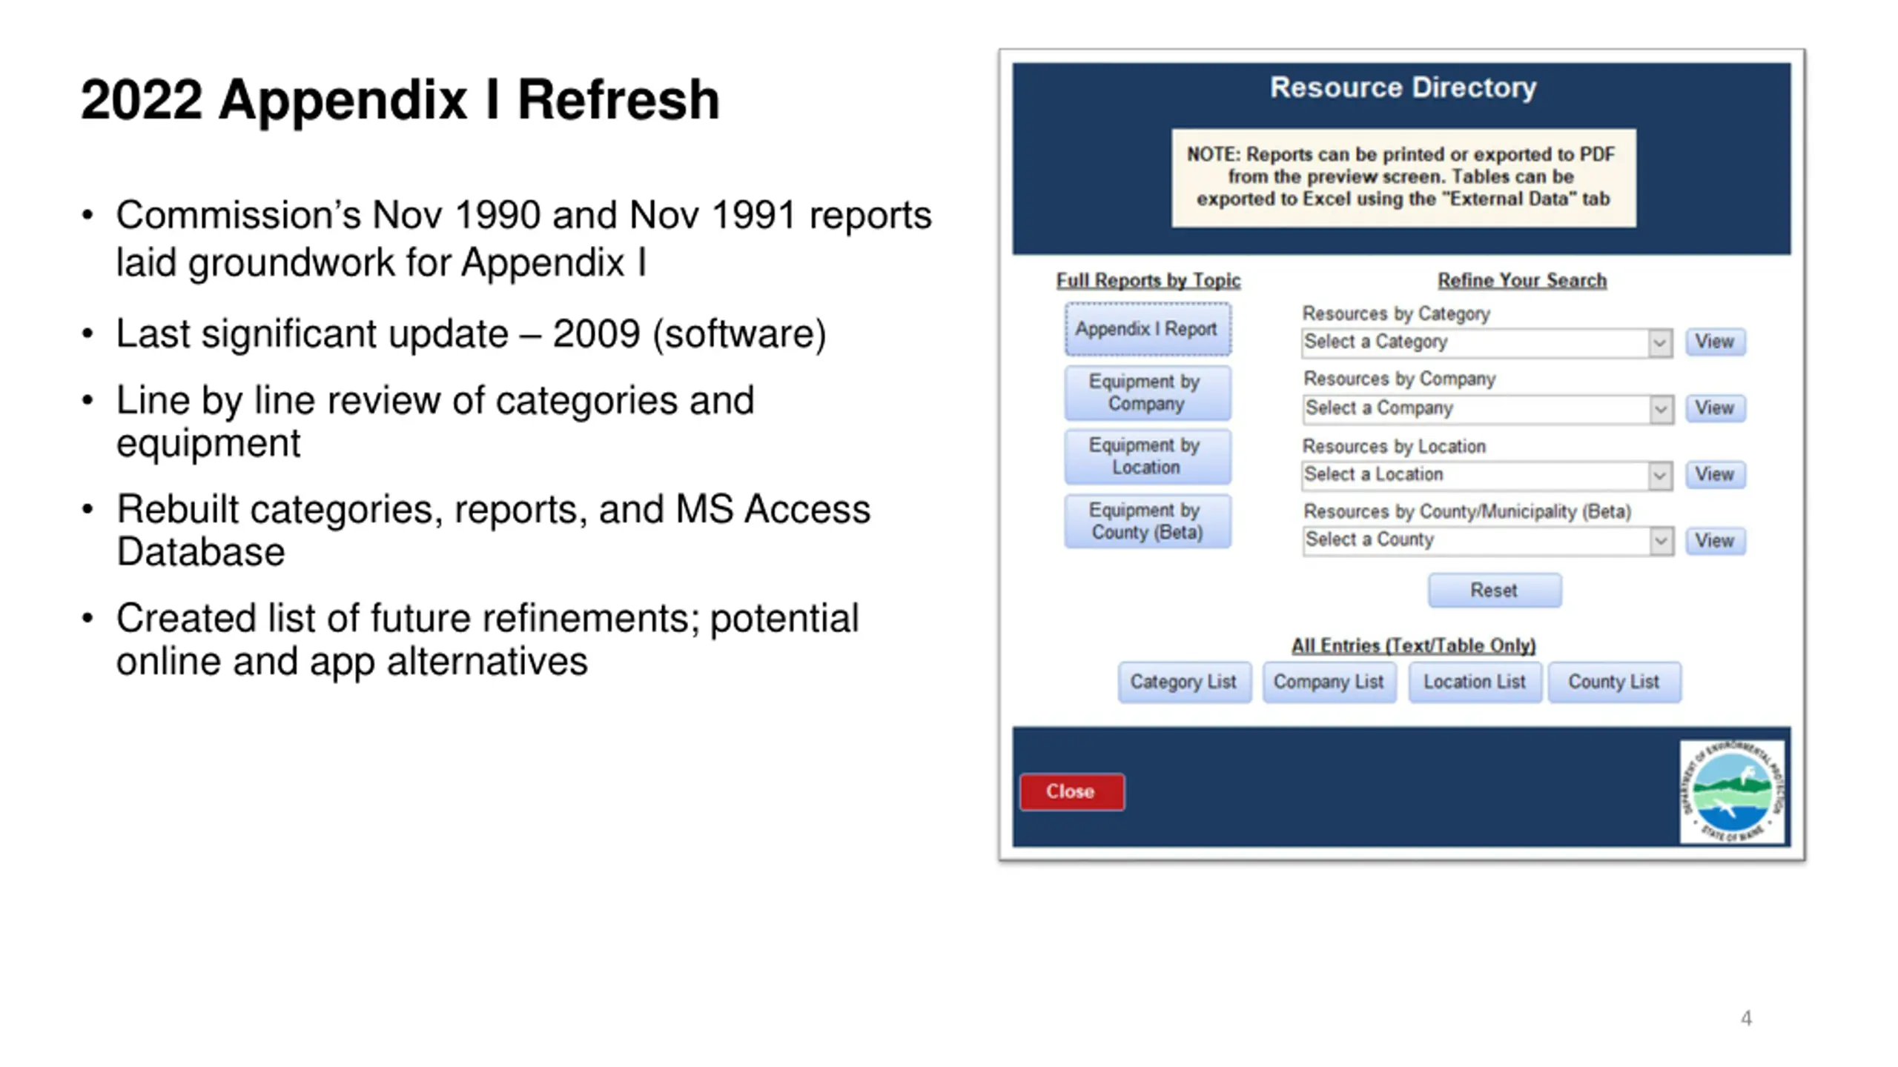Click the NOTE about exporting reports
The width and height of the screenshot is (1898, 1067).
1403,178
